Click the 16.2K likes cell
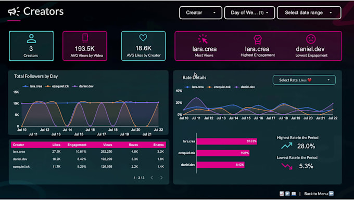The height and width of the screenshot is (200, 354). [56, 159]
